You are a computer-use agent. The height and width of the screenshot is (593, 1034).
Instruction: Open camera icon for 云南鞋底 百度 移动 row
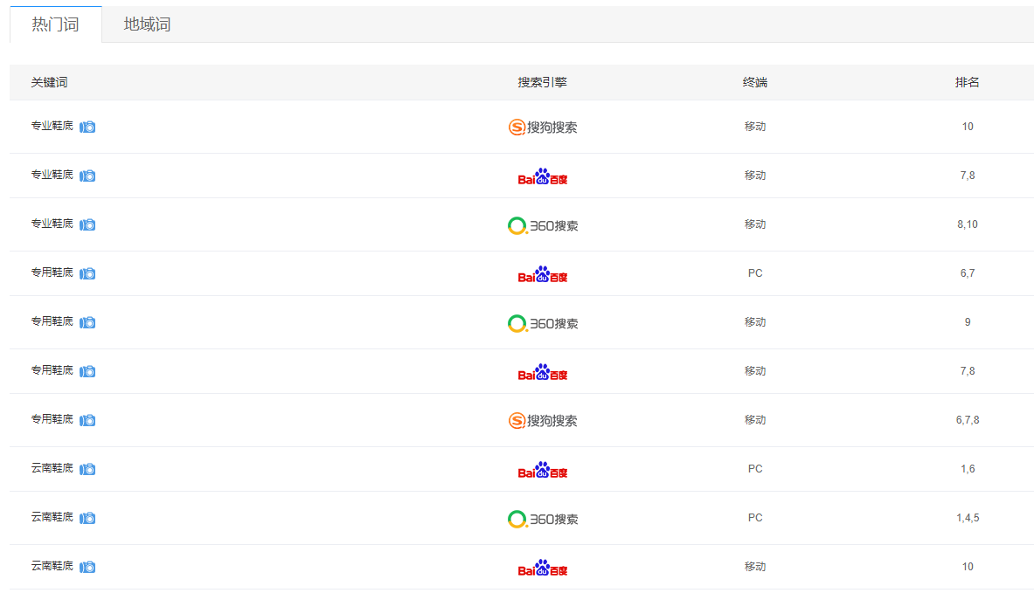point(87,567)
